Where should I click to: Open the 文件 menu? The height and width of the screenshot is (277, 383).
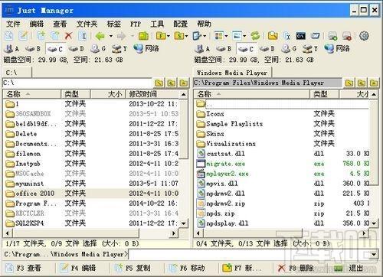coord(13,24)
